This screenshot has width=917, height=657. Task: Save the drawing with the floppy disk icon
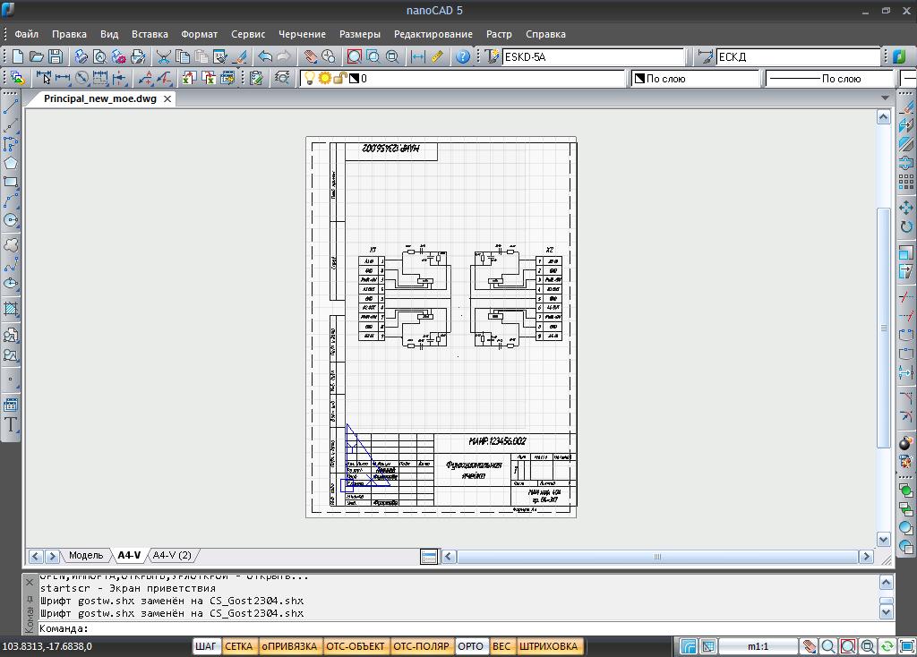(x=55, y=56)
